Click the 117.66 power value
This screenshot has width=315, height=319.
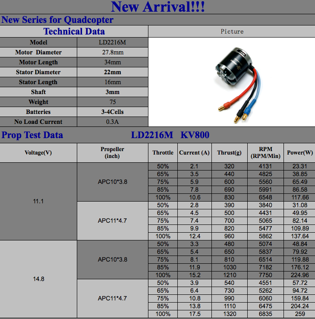coord(299,197)
